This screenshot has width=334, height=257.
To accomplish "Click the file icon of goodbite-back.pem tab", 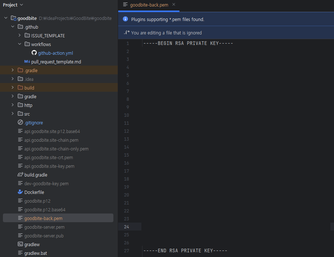I will pyautogui.click(x=125, y=4).
